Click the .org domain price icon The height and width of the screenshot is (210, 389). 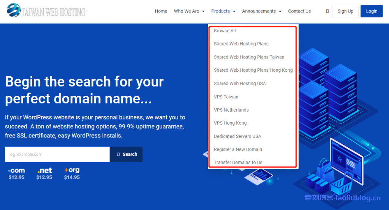72,171
